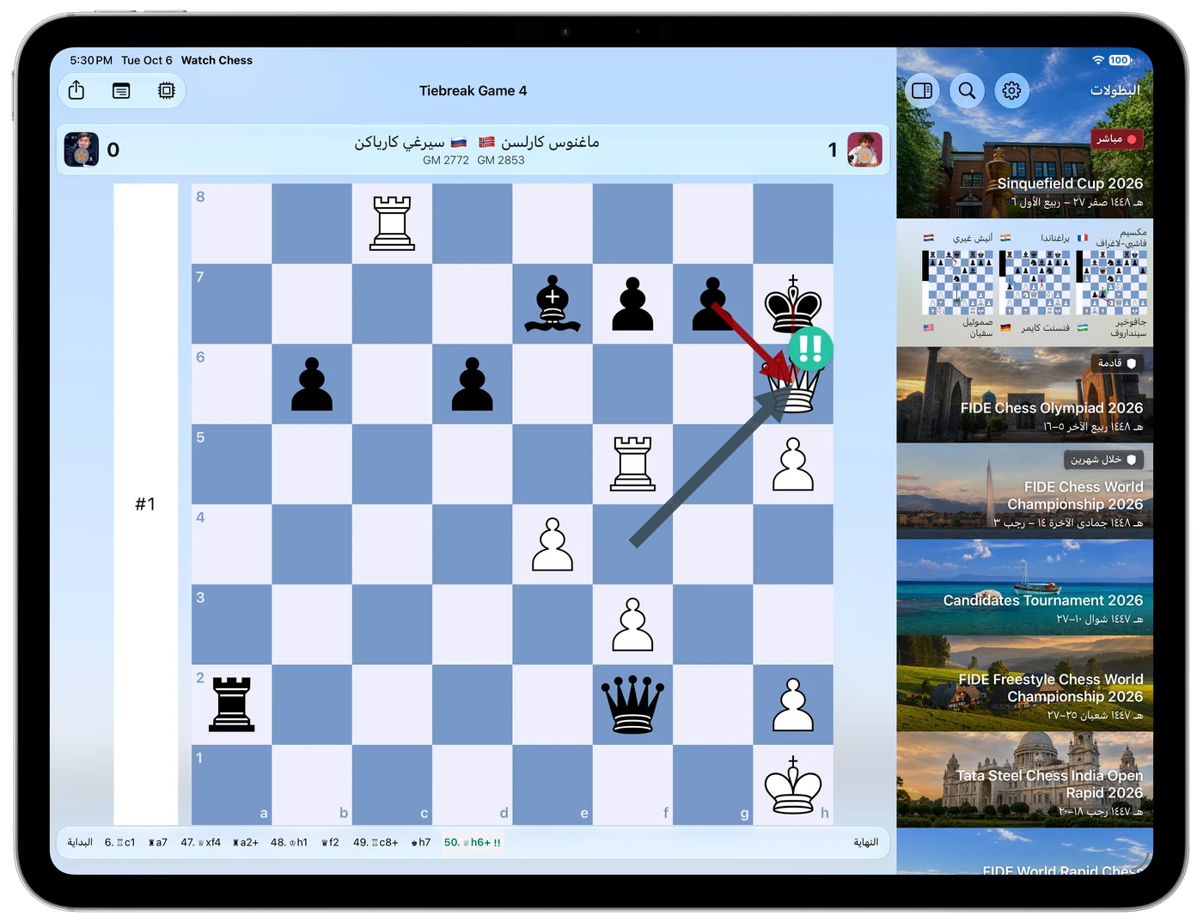Jump to game start (البداية)
The width and height of the screenshot is (1203, 922).
point(80,842)
